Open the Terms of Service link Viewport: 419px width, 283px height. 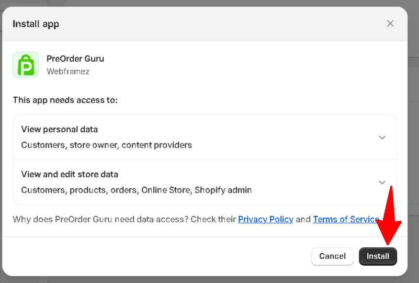click(x=346, y=219)
